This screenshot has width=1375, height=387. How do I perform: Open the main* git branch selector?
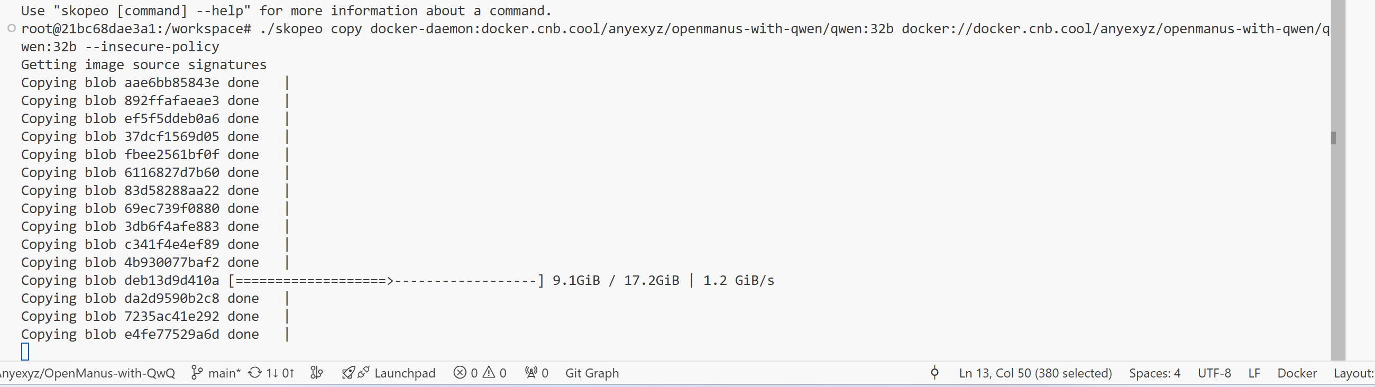pos(216,373)
